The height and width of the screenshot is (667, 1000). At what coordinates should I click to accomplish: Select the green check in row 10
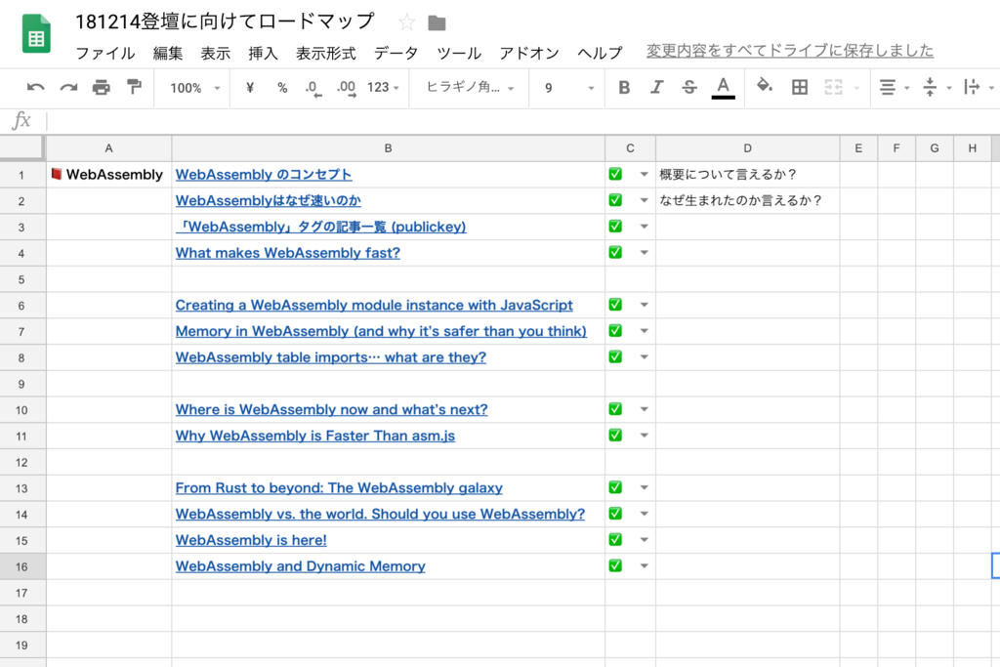(615, 409)
